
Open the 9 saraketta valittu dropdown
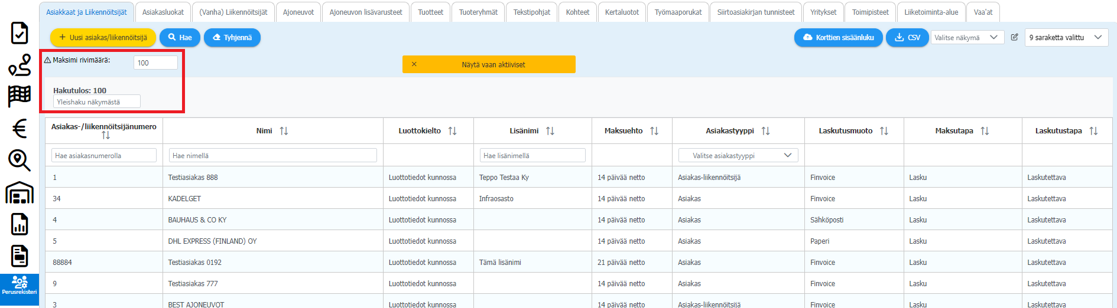(1066, 37)
